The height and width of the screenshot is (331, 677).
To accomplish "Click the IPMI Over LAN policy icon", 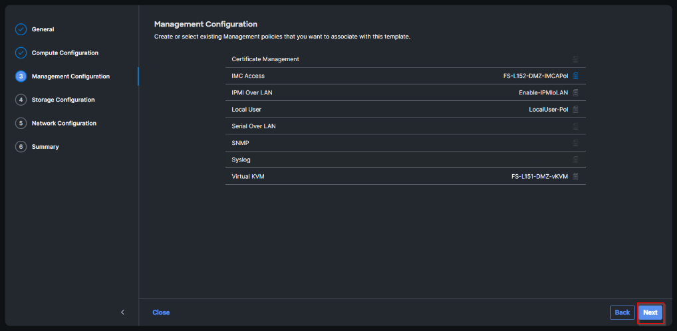I will 575,92.
